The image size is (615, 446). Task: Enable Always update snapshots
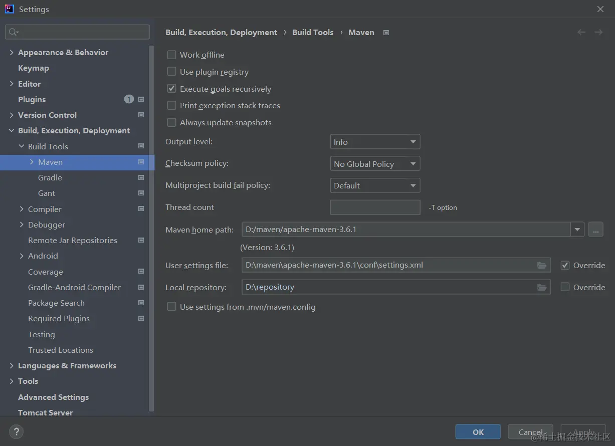pos(171,122)
